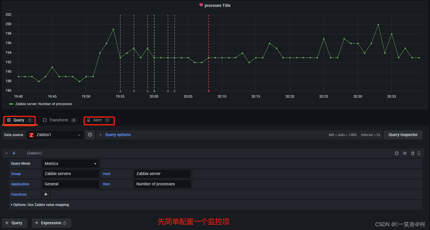Delete query A with the trash icon
430x230 pixels.
pos(413,153)
